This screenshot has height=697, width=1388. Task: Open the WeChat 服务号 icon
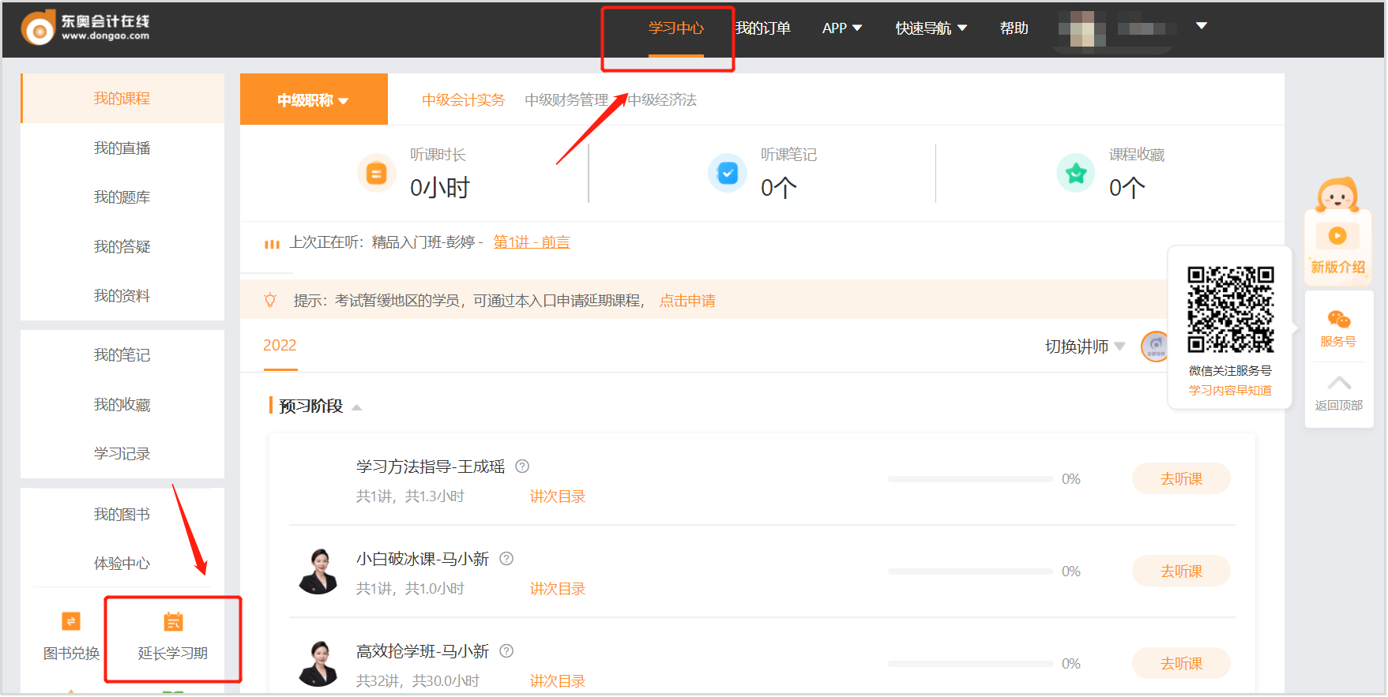pos(1338,320)
